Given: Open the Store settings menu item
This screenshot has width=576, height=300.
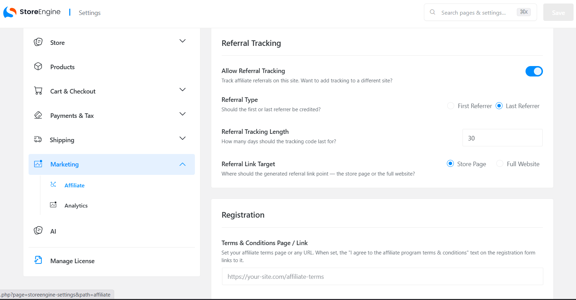Looking at the screenshot, I should [x=112, y=42].
